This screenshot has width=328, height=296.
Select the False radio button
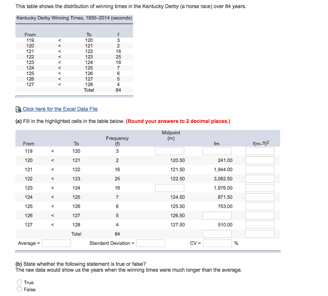[19, 289]
